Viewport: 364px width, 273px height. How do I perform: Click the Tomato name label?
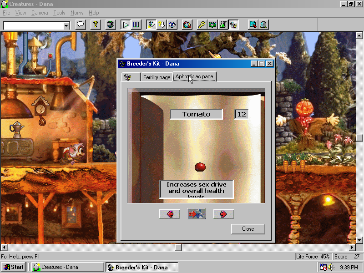click(x=196, y=114)
